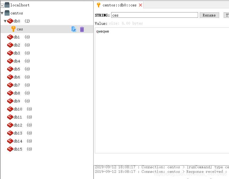
Task: Close the centos::db0::ces tab
Action: [140, 5]
